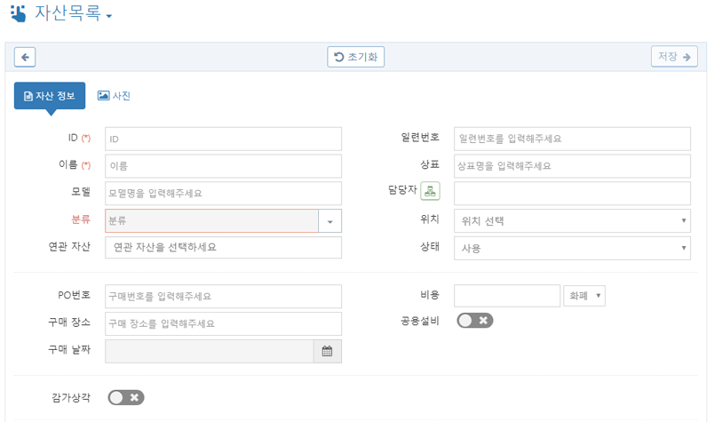Click the 초기화 reset button
Image resolution: width=714 pixels, height=422 pixels.
pyautogui.click(x=355, y=57)
